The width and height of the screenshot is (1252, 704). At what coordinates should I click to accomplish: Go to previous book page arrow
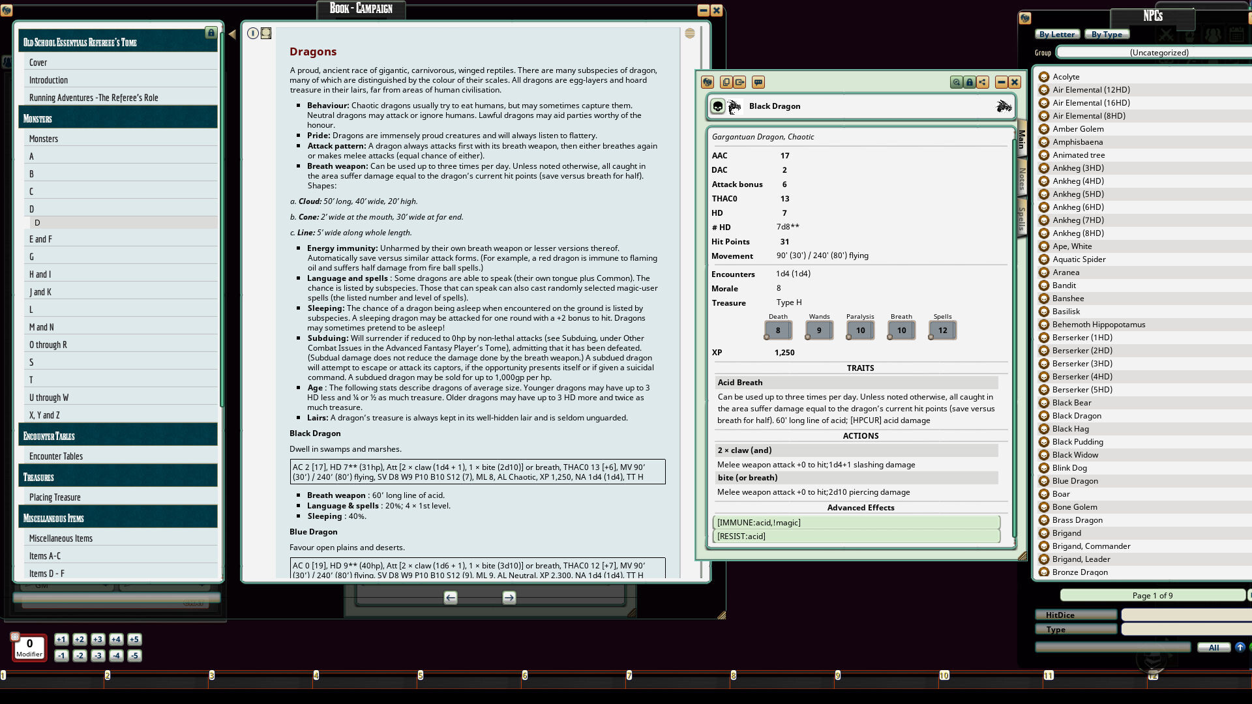pyautogui.click(x=451, y=598)
